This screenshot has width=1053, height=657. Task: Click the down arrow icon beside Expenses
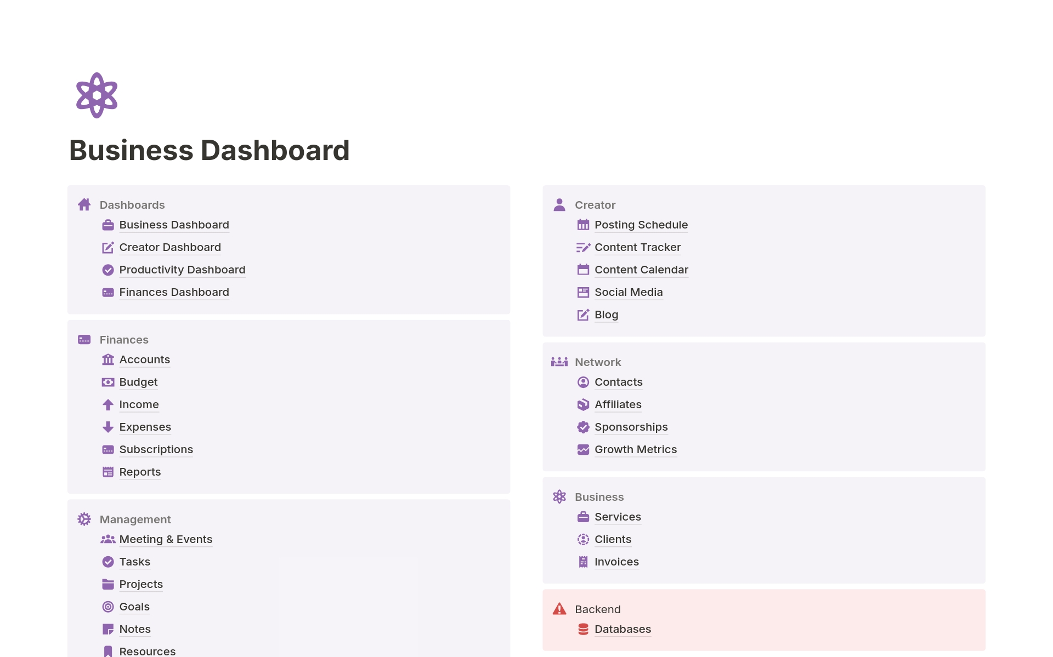coord(108,427)
